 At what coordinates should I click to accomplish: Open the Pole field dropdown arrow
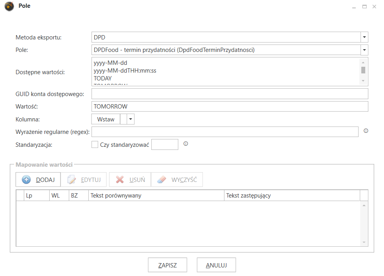pyautogui.click(x=364, y=50)
